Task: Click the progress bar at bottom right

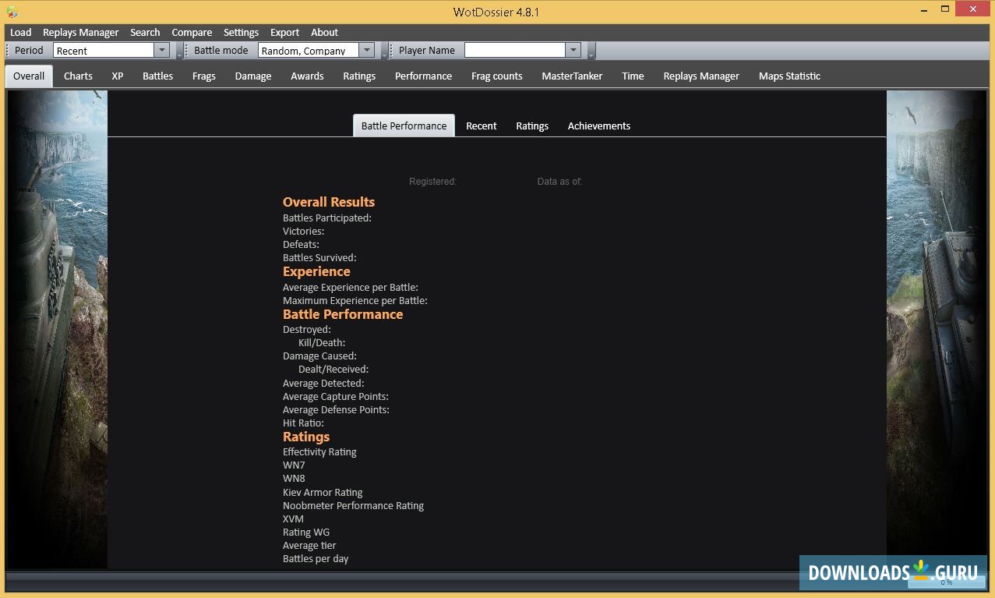Action: (946, 582)
